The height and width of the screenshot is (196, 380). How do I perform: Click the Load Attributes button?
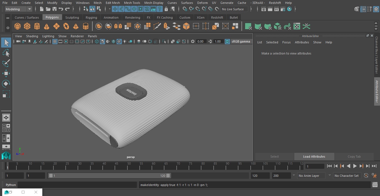[x=314, y=157]
